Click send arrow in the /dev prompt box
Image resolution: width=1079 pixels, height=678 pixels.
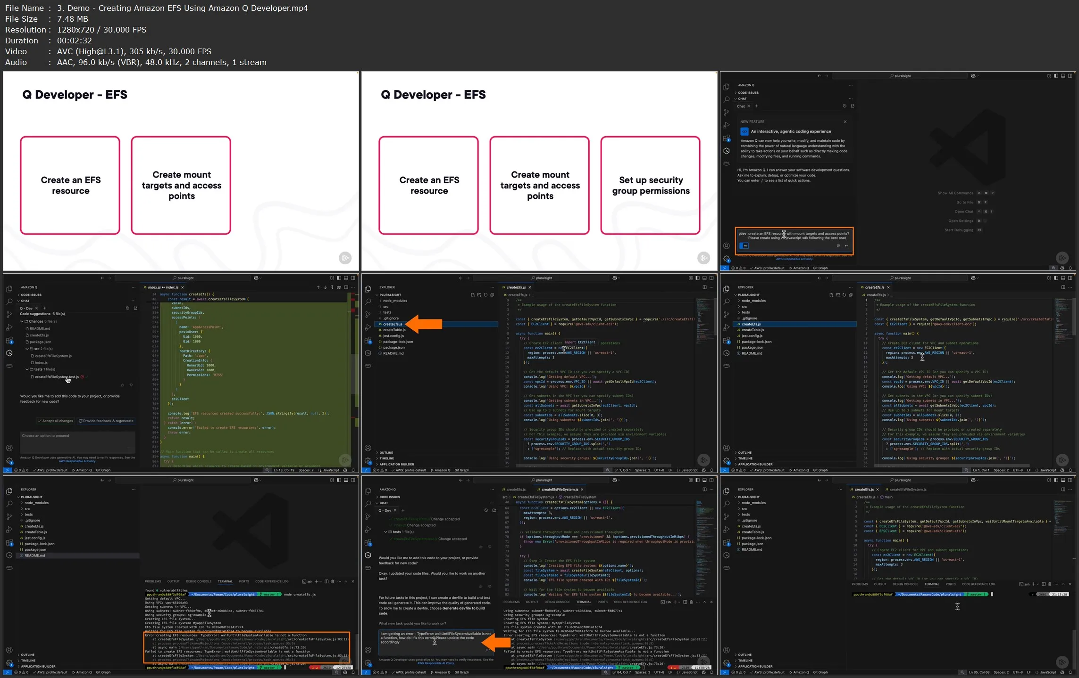[x=846, y=245]
